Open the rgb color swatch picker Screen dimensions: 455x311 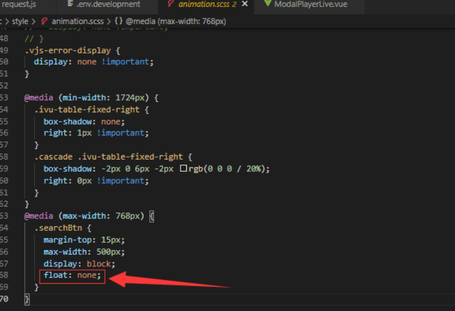183,169
